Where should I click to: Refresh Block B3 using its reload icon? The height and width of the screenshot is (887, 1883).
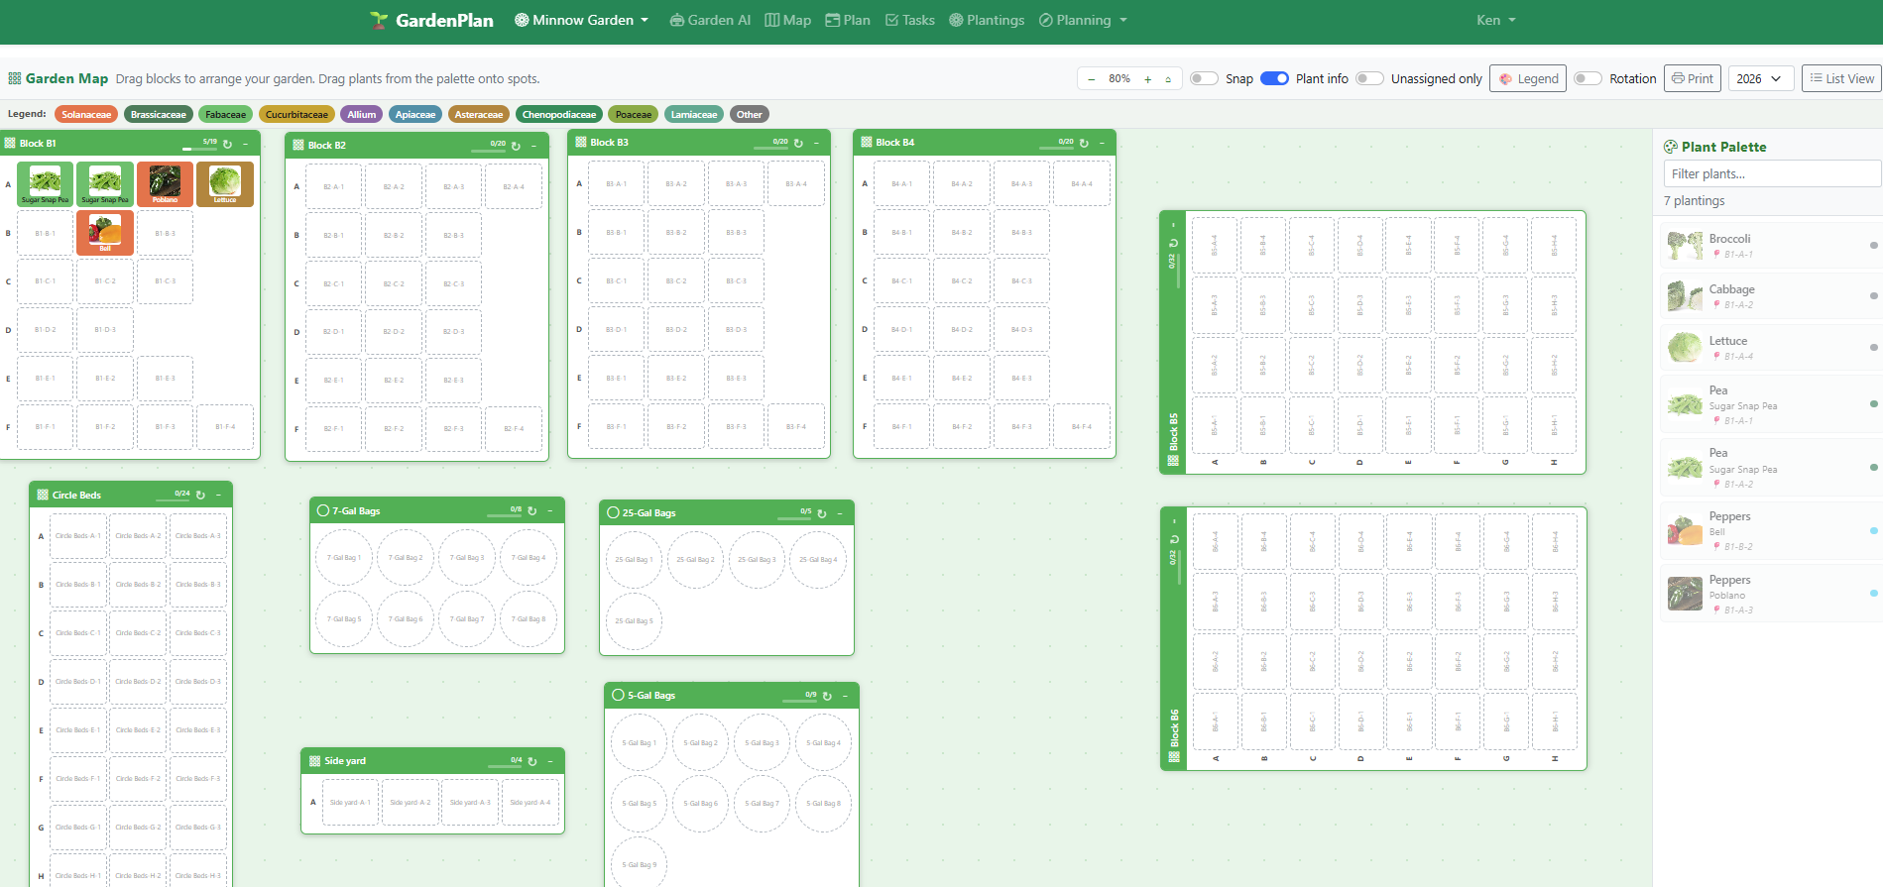tap(798, 143)
